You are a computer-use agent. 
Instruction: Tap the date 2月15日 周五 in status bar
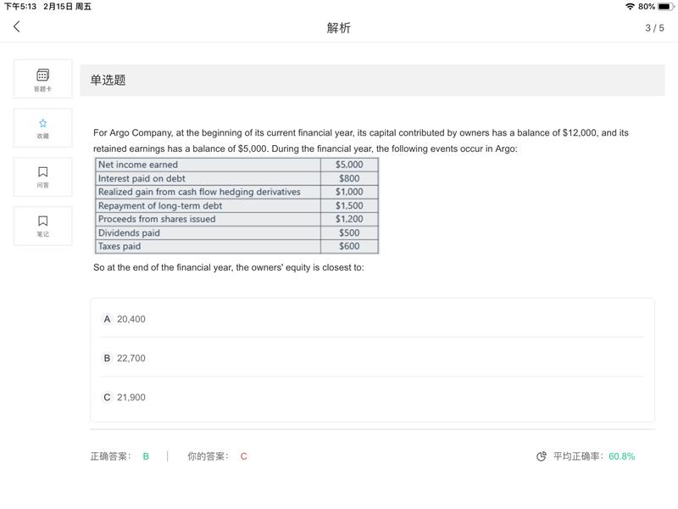click(68, 7)
